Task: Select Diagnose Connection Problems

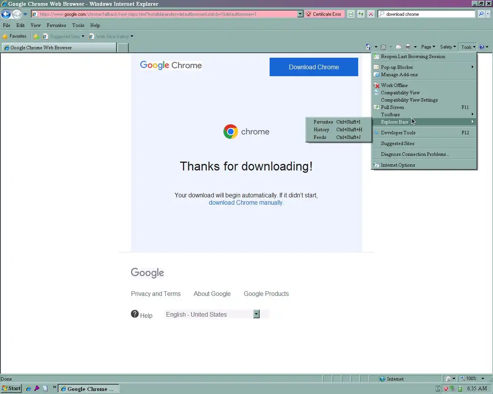Action: coord(424,154)
